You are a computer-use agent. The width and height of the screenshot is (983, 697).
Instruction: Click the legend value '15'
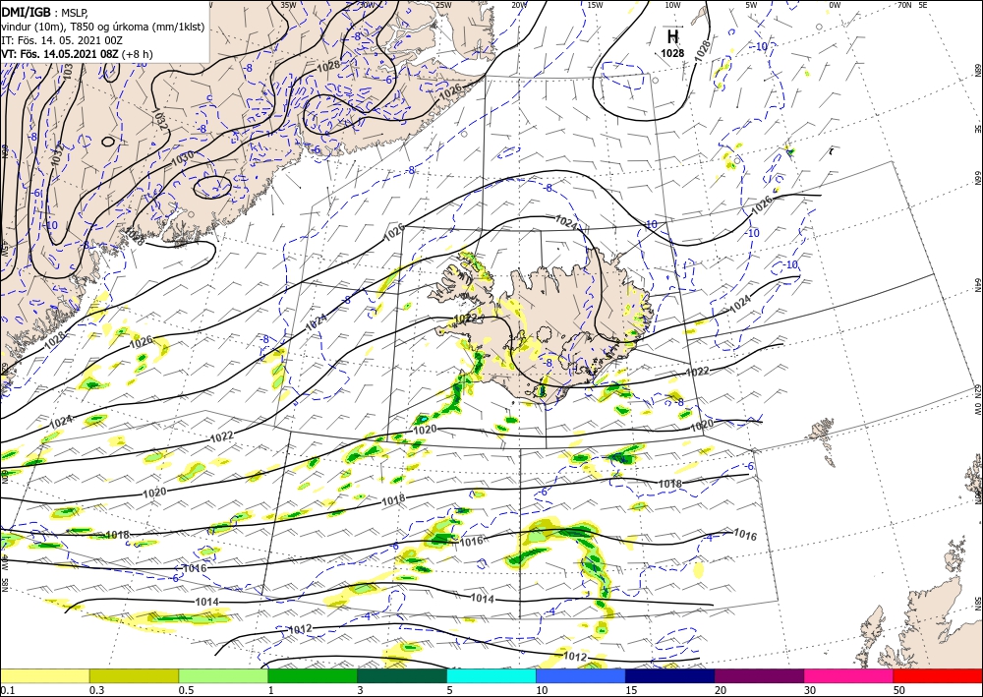coord(631,690)
